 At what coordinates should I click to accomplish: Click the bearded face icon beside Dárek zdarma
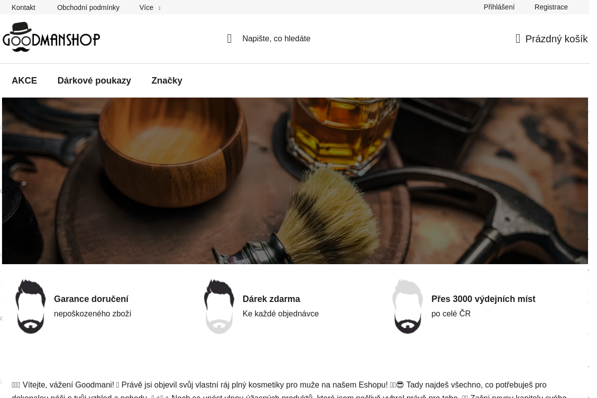219,306
